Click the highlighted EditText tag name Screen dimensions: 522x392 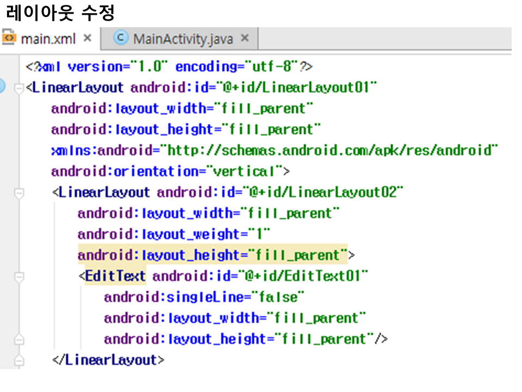click(115, 276)
